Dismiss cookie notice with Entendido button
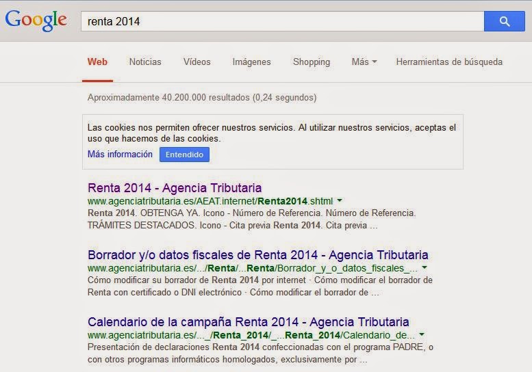The height and width of the screenshot is (372, 532). pyautogui.click(x=184, y=155)
